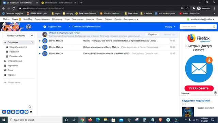The width and height of the screenshot is (218, 123).
Task: Open Одноклассники in top navigation
Action: (x=42, y=19)
